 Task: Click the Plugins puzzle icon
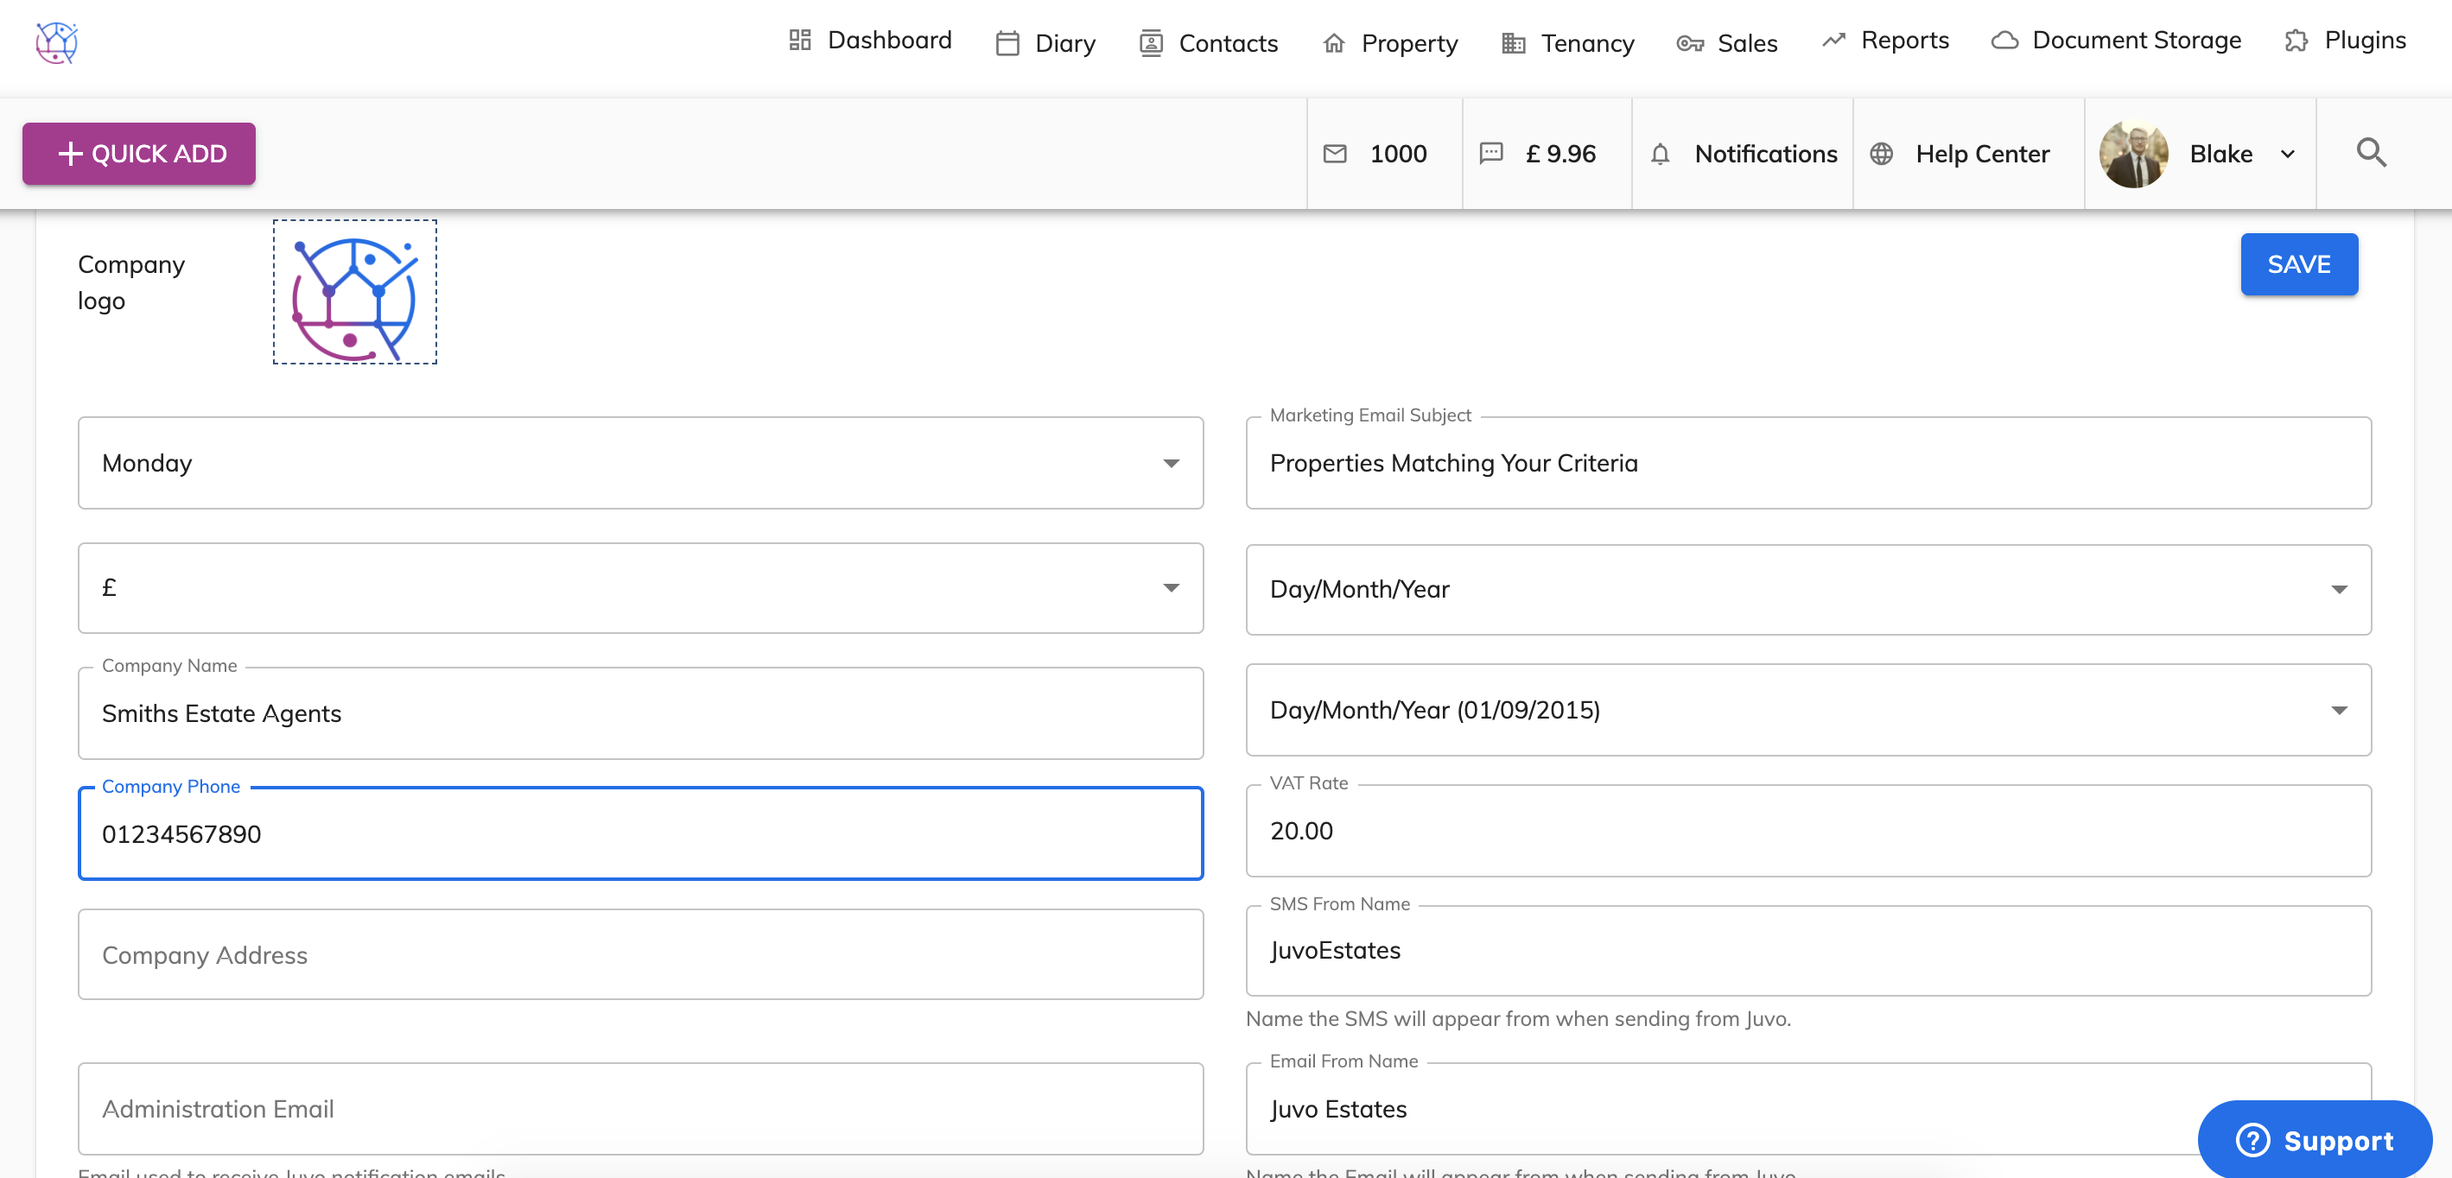(2296, 41)
